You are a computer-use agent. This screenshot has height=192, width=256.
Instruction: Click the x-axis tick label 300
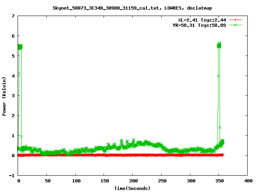191,181
